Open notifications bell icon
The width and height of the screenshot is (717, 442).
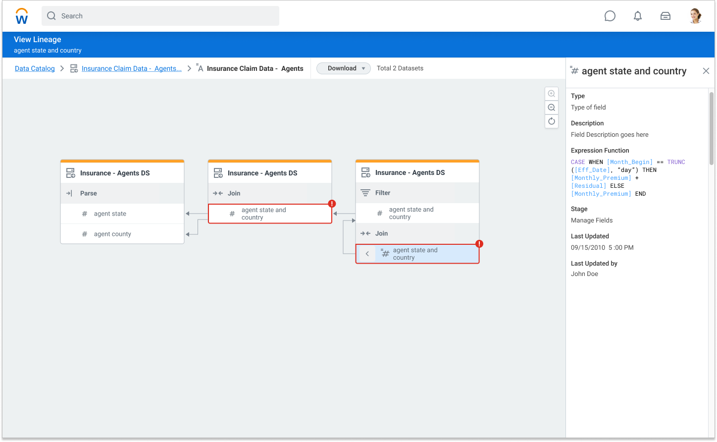pyautogui.click(x=638, y=16)
